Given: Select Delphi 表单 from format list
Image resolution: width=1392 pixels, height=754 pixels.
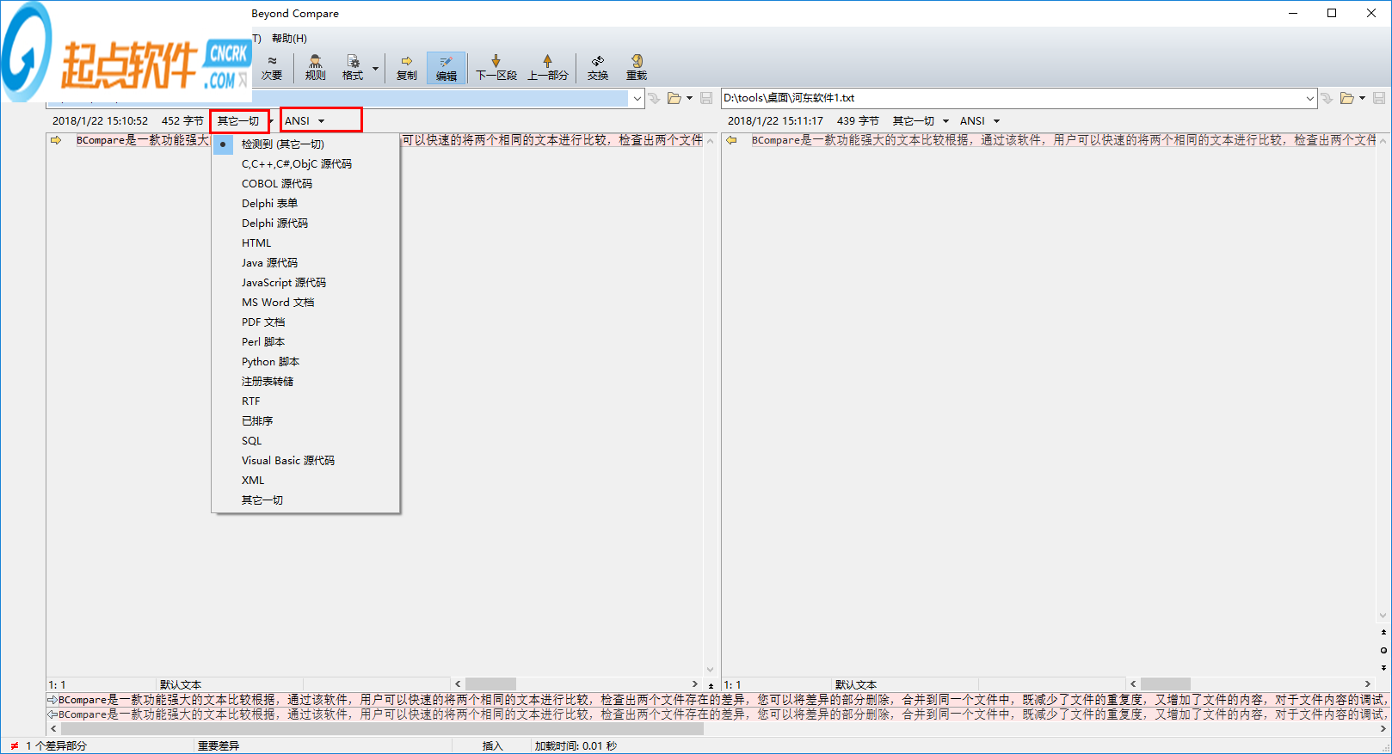Looking at the screenshot, I should [305, 204].
